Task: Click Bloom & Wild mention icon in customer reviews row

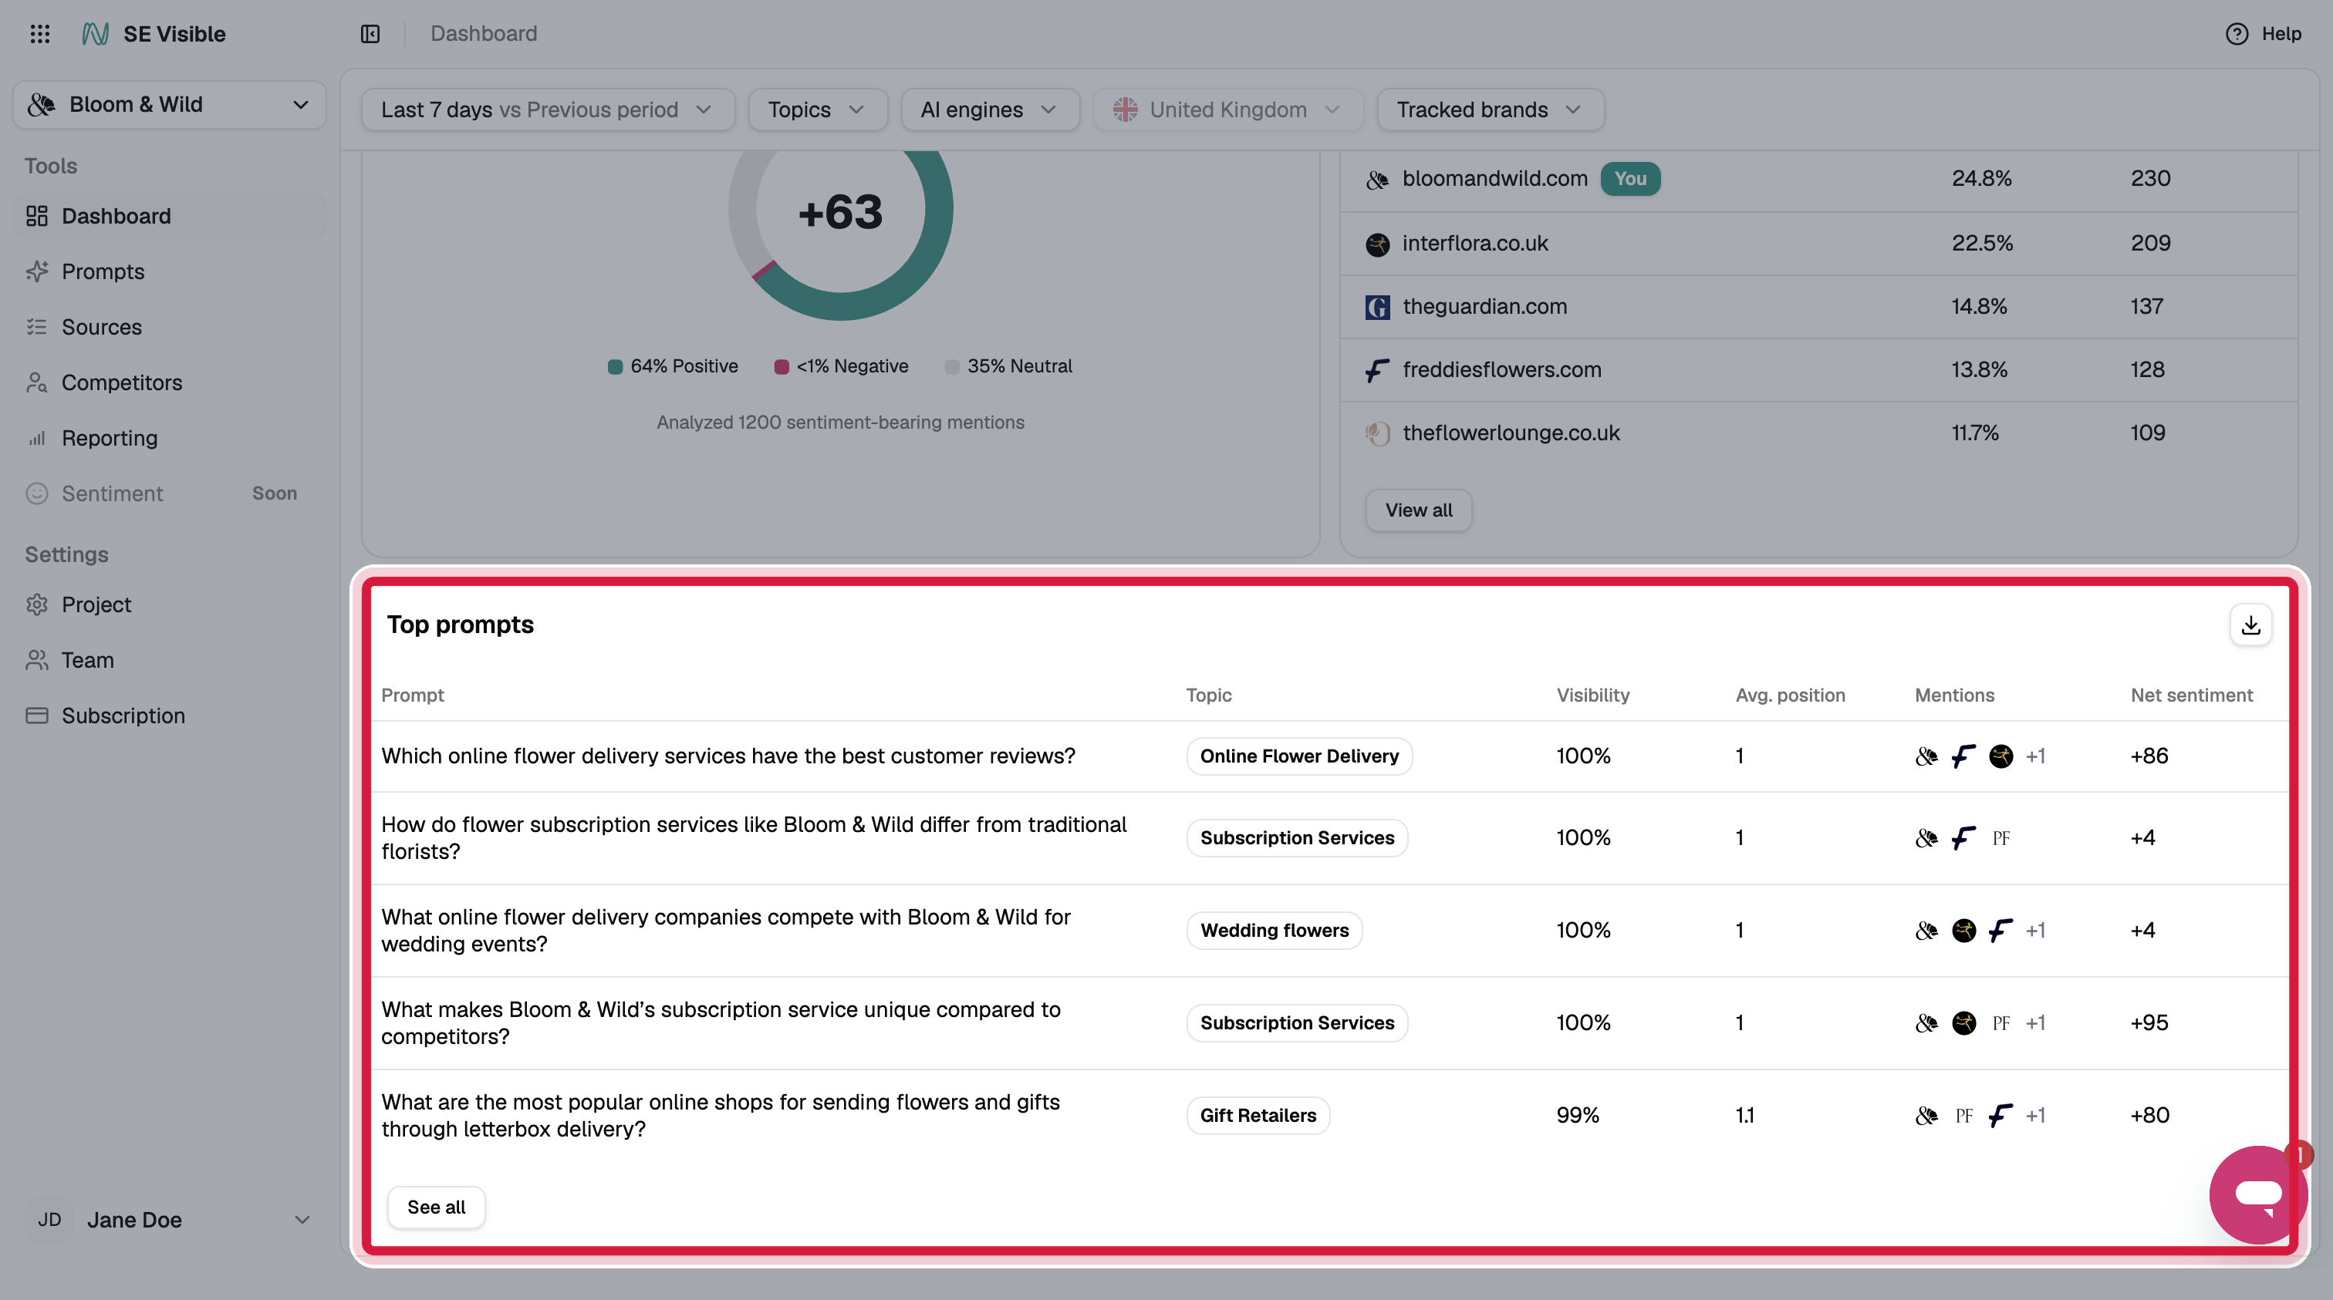Action: point(1926,756)
